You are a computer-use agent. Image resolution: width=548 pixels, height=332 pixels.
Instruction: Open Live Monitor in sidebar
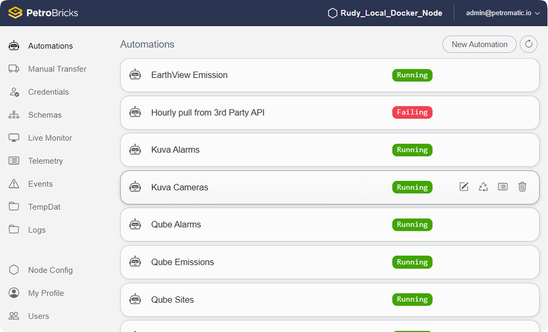point(50,138)
